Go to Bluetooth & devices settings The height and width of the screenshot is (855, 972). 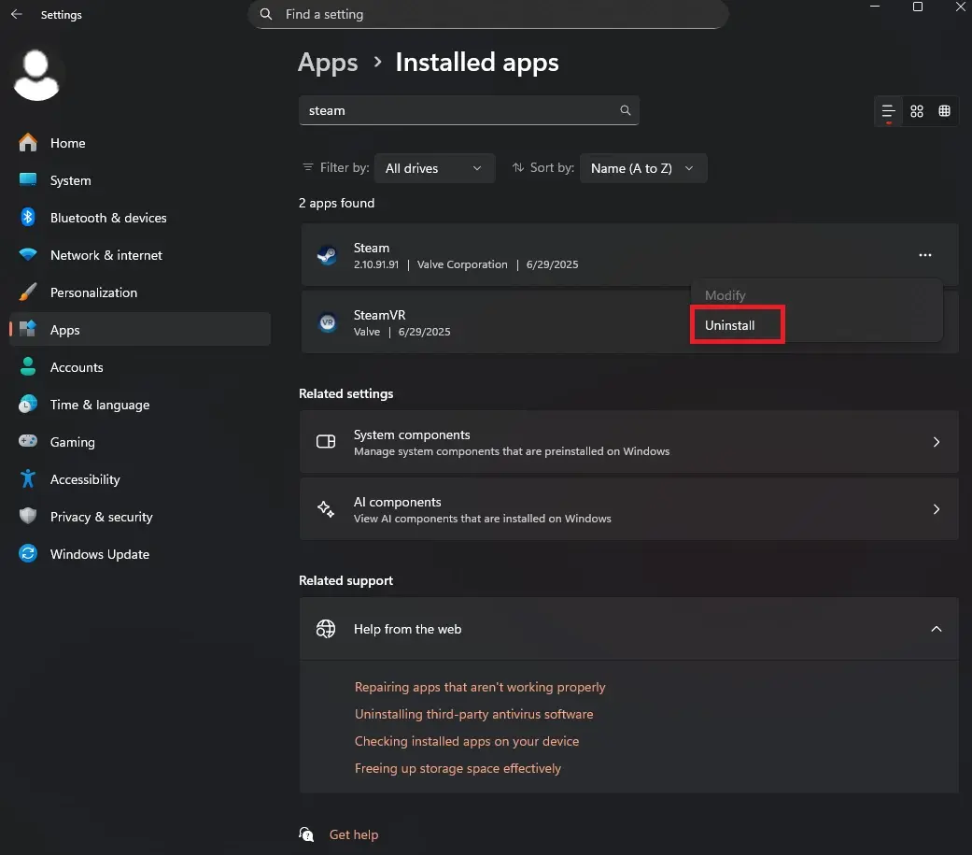[107, 218]
